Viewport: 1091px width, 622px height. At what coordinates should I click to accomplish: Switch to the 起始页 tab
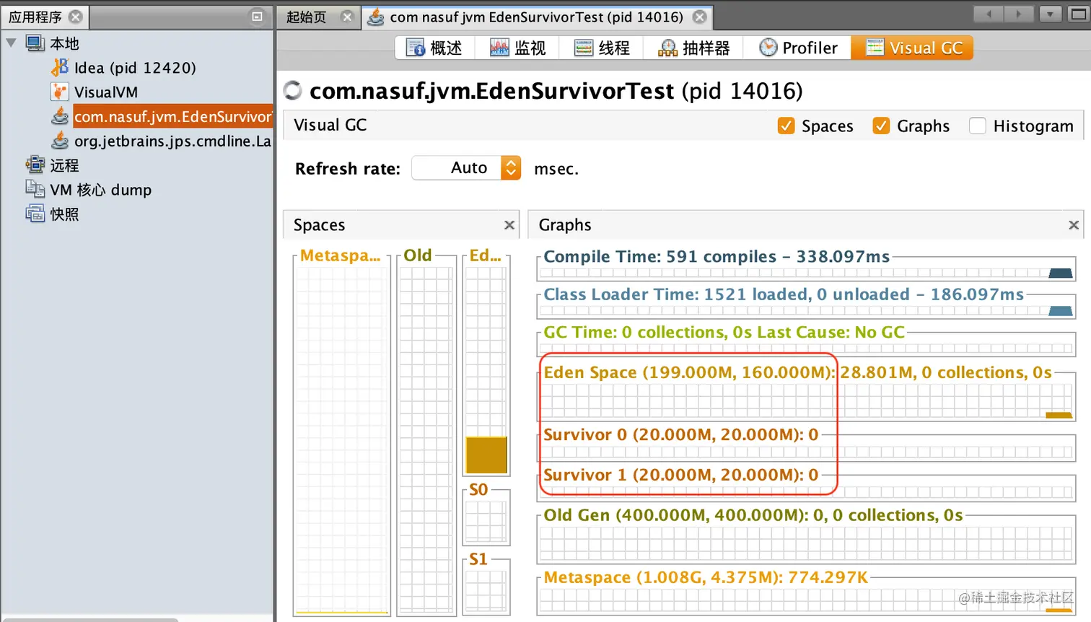(307, 17)
